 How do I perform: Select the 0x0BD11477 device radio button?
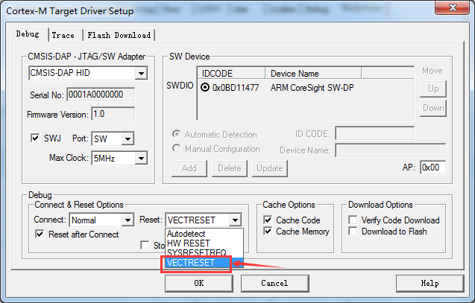tap(205, 87)
